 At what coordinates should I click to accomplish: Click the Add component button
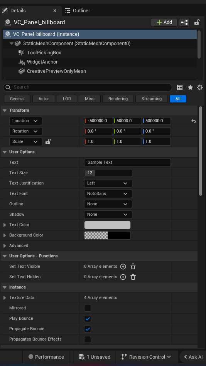click(164, 22)
